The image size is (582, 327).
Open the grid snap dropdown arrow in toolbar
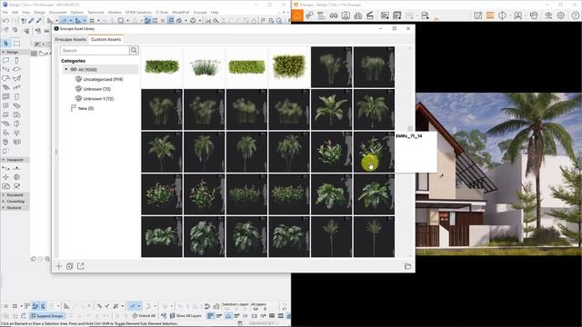click(x=98, y=21)
